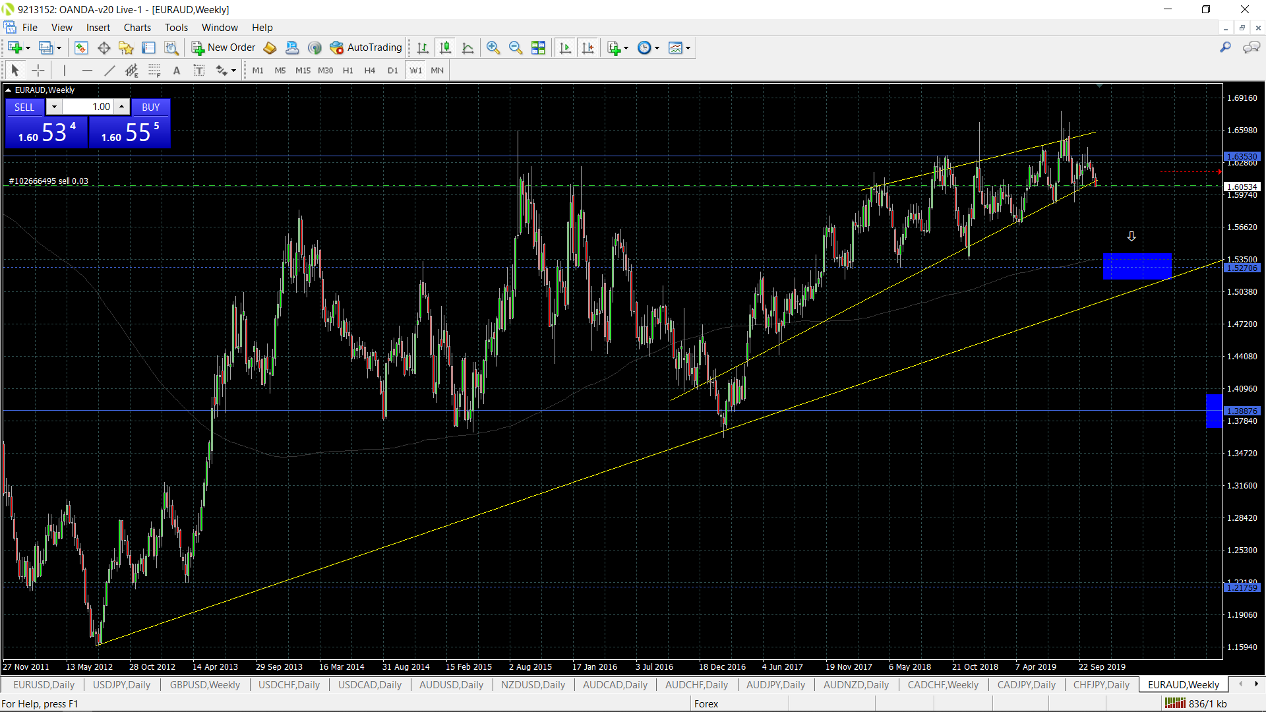The height and width of the screenshot is (712, 1266).
Task: Expand the arrows objects dropdown arrow
Action: pyautogui.click(x=233, y=70)
